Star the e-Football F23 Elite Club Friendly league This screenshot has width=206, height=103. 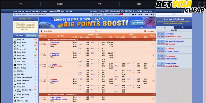[49, 95]
